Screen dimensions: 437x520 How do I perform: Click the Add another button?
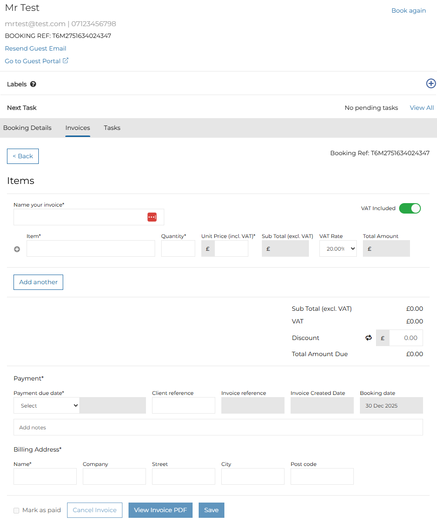38,282
